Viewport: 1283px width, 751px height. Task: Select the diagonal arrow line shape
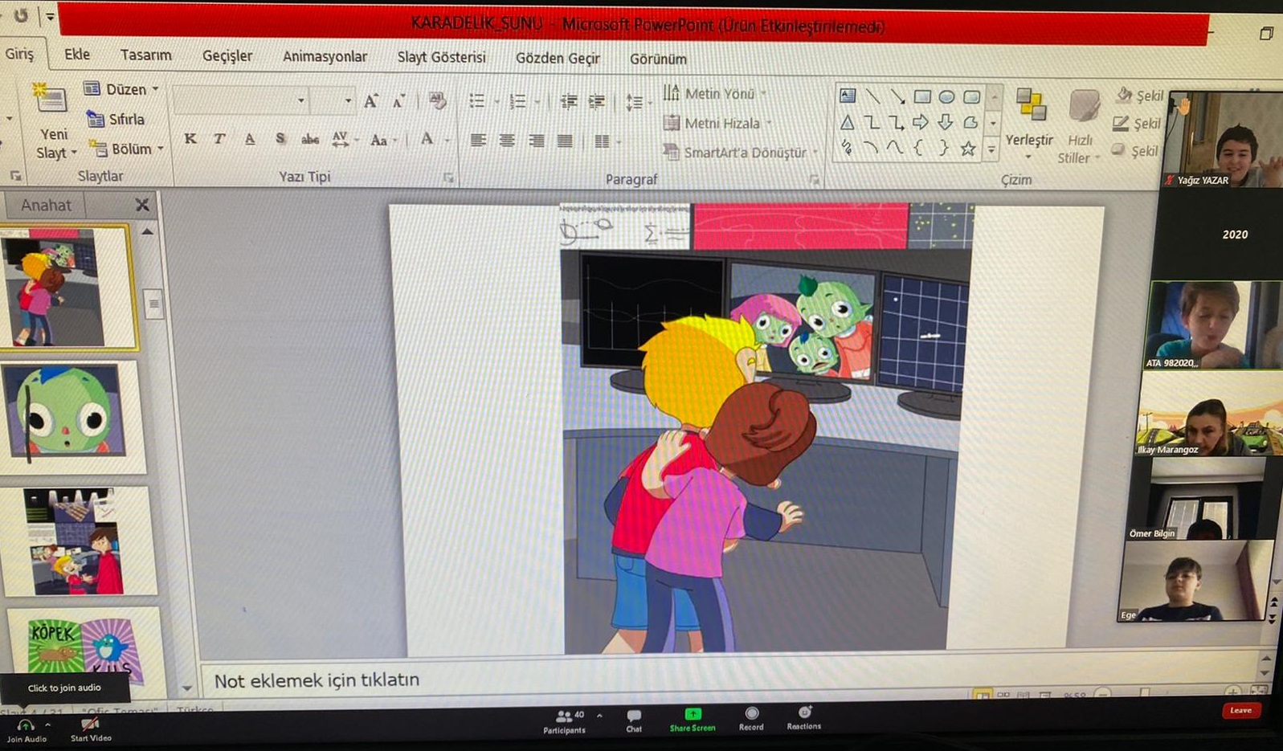(x=897, y=97)
